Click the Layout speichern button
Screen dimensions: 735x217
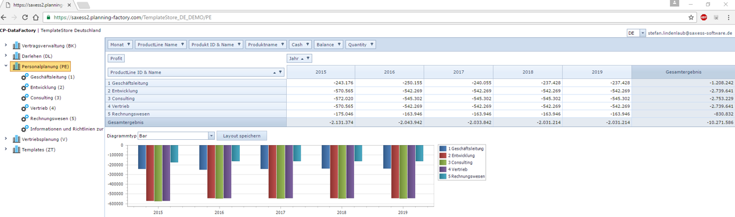242,136
